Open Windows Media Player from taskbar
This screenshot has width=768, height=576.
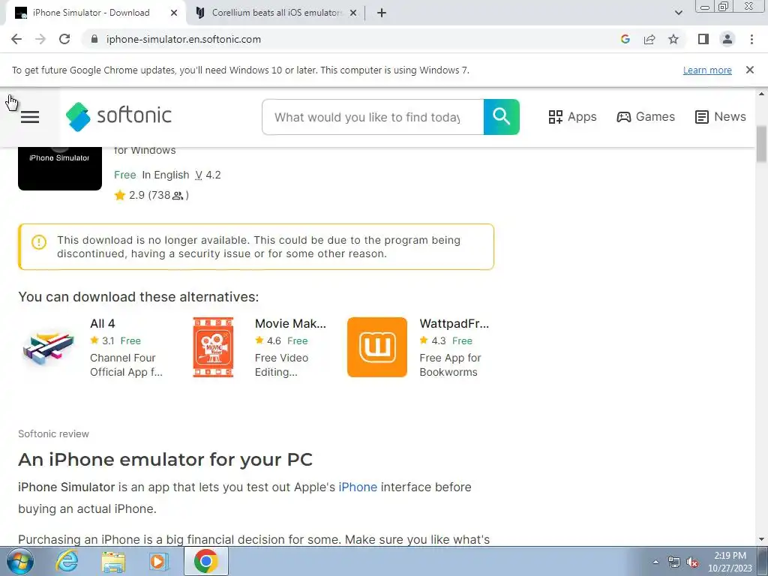(158, 561)
